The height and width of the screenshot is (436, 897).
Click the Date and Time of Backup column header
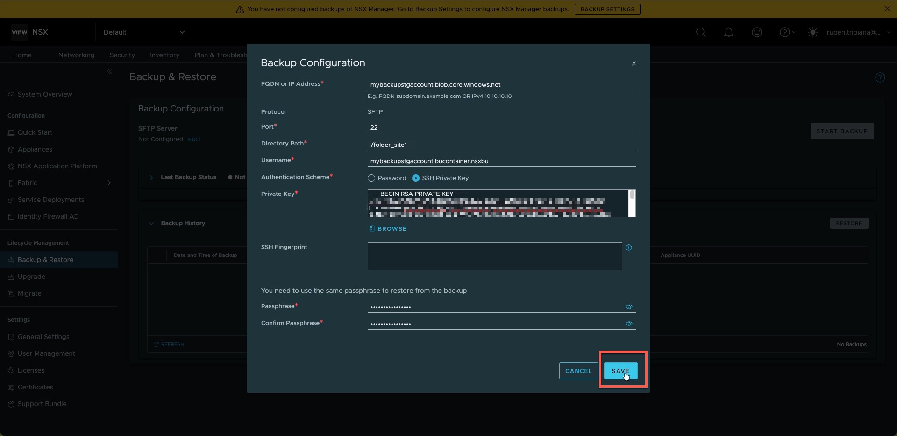205,256
